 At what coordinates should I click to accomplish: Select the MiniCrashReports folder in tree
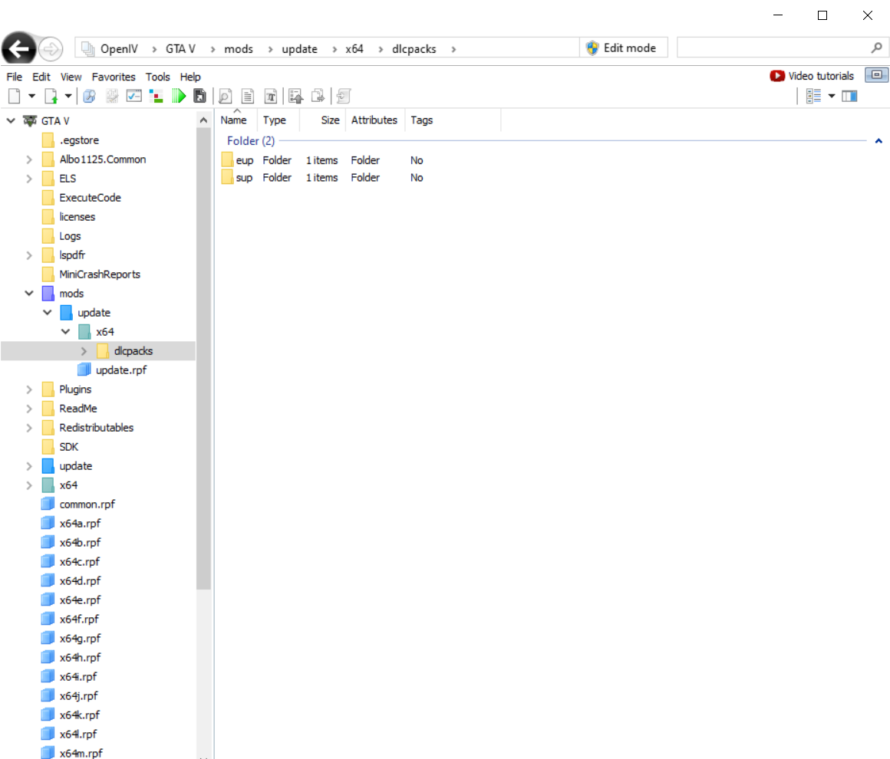pyautogui.click(x=99, y=274)
